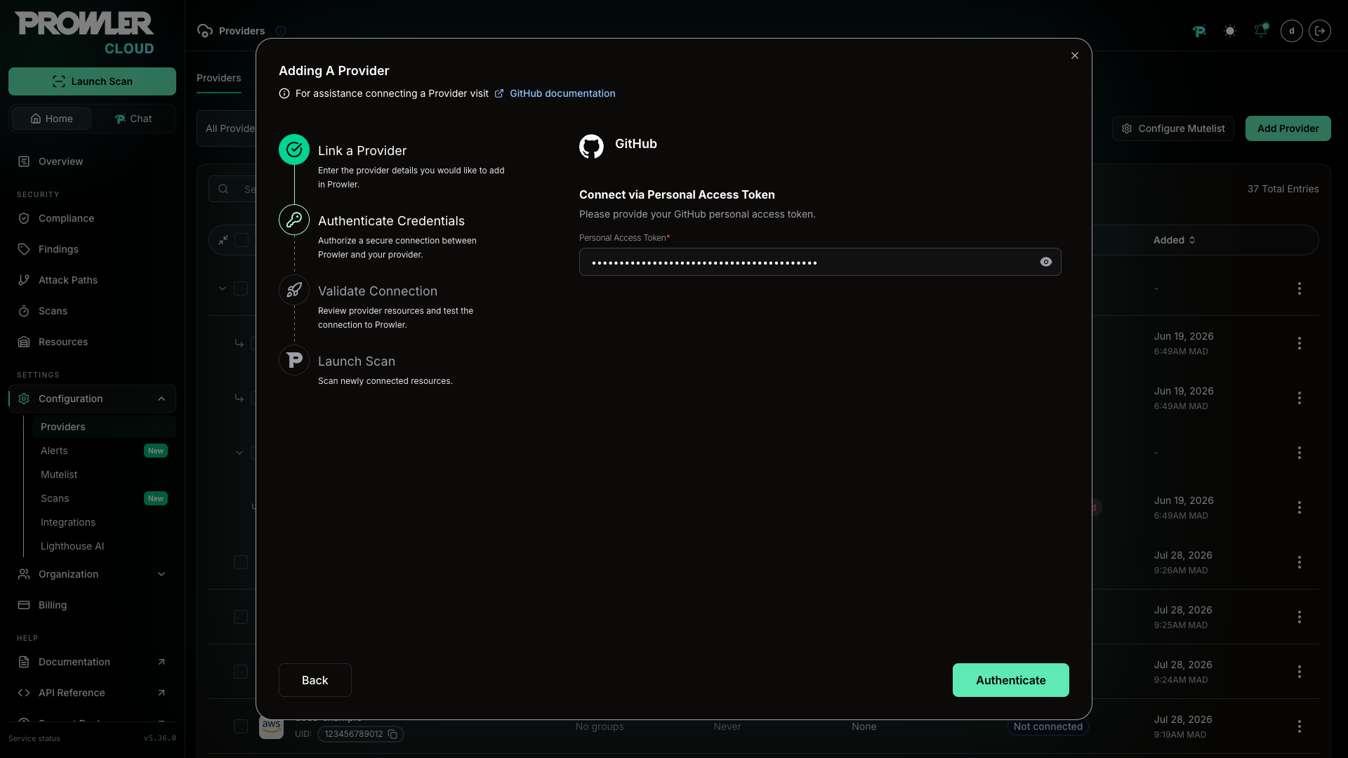The image size is (1348, 758).
Task: Tick the checkbox for the Jul 28 9:19AM row
Action: point(241,726)
